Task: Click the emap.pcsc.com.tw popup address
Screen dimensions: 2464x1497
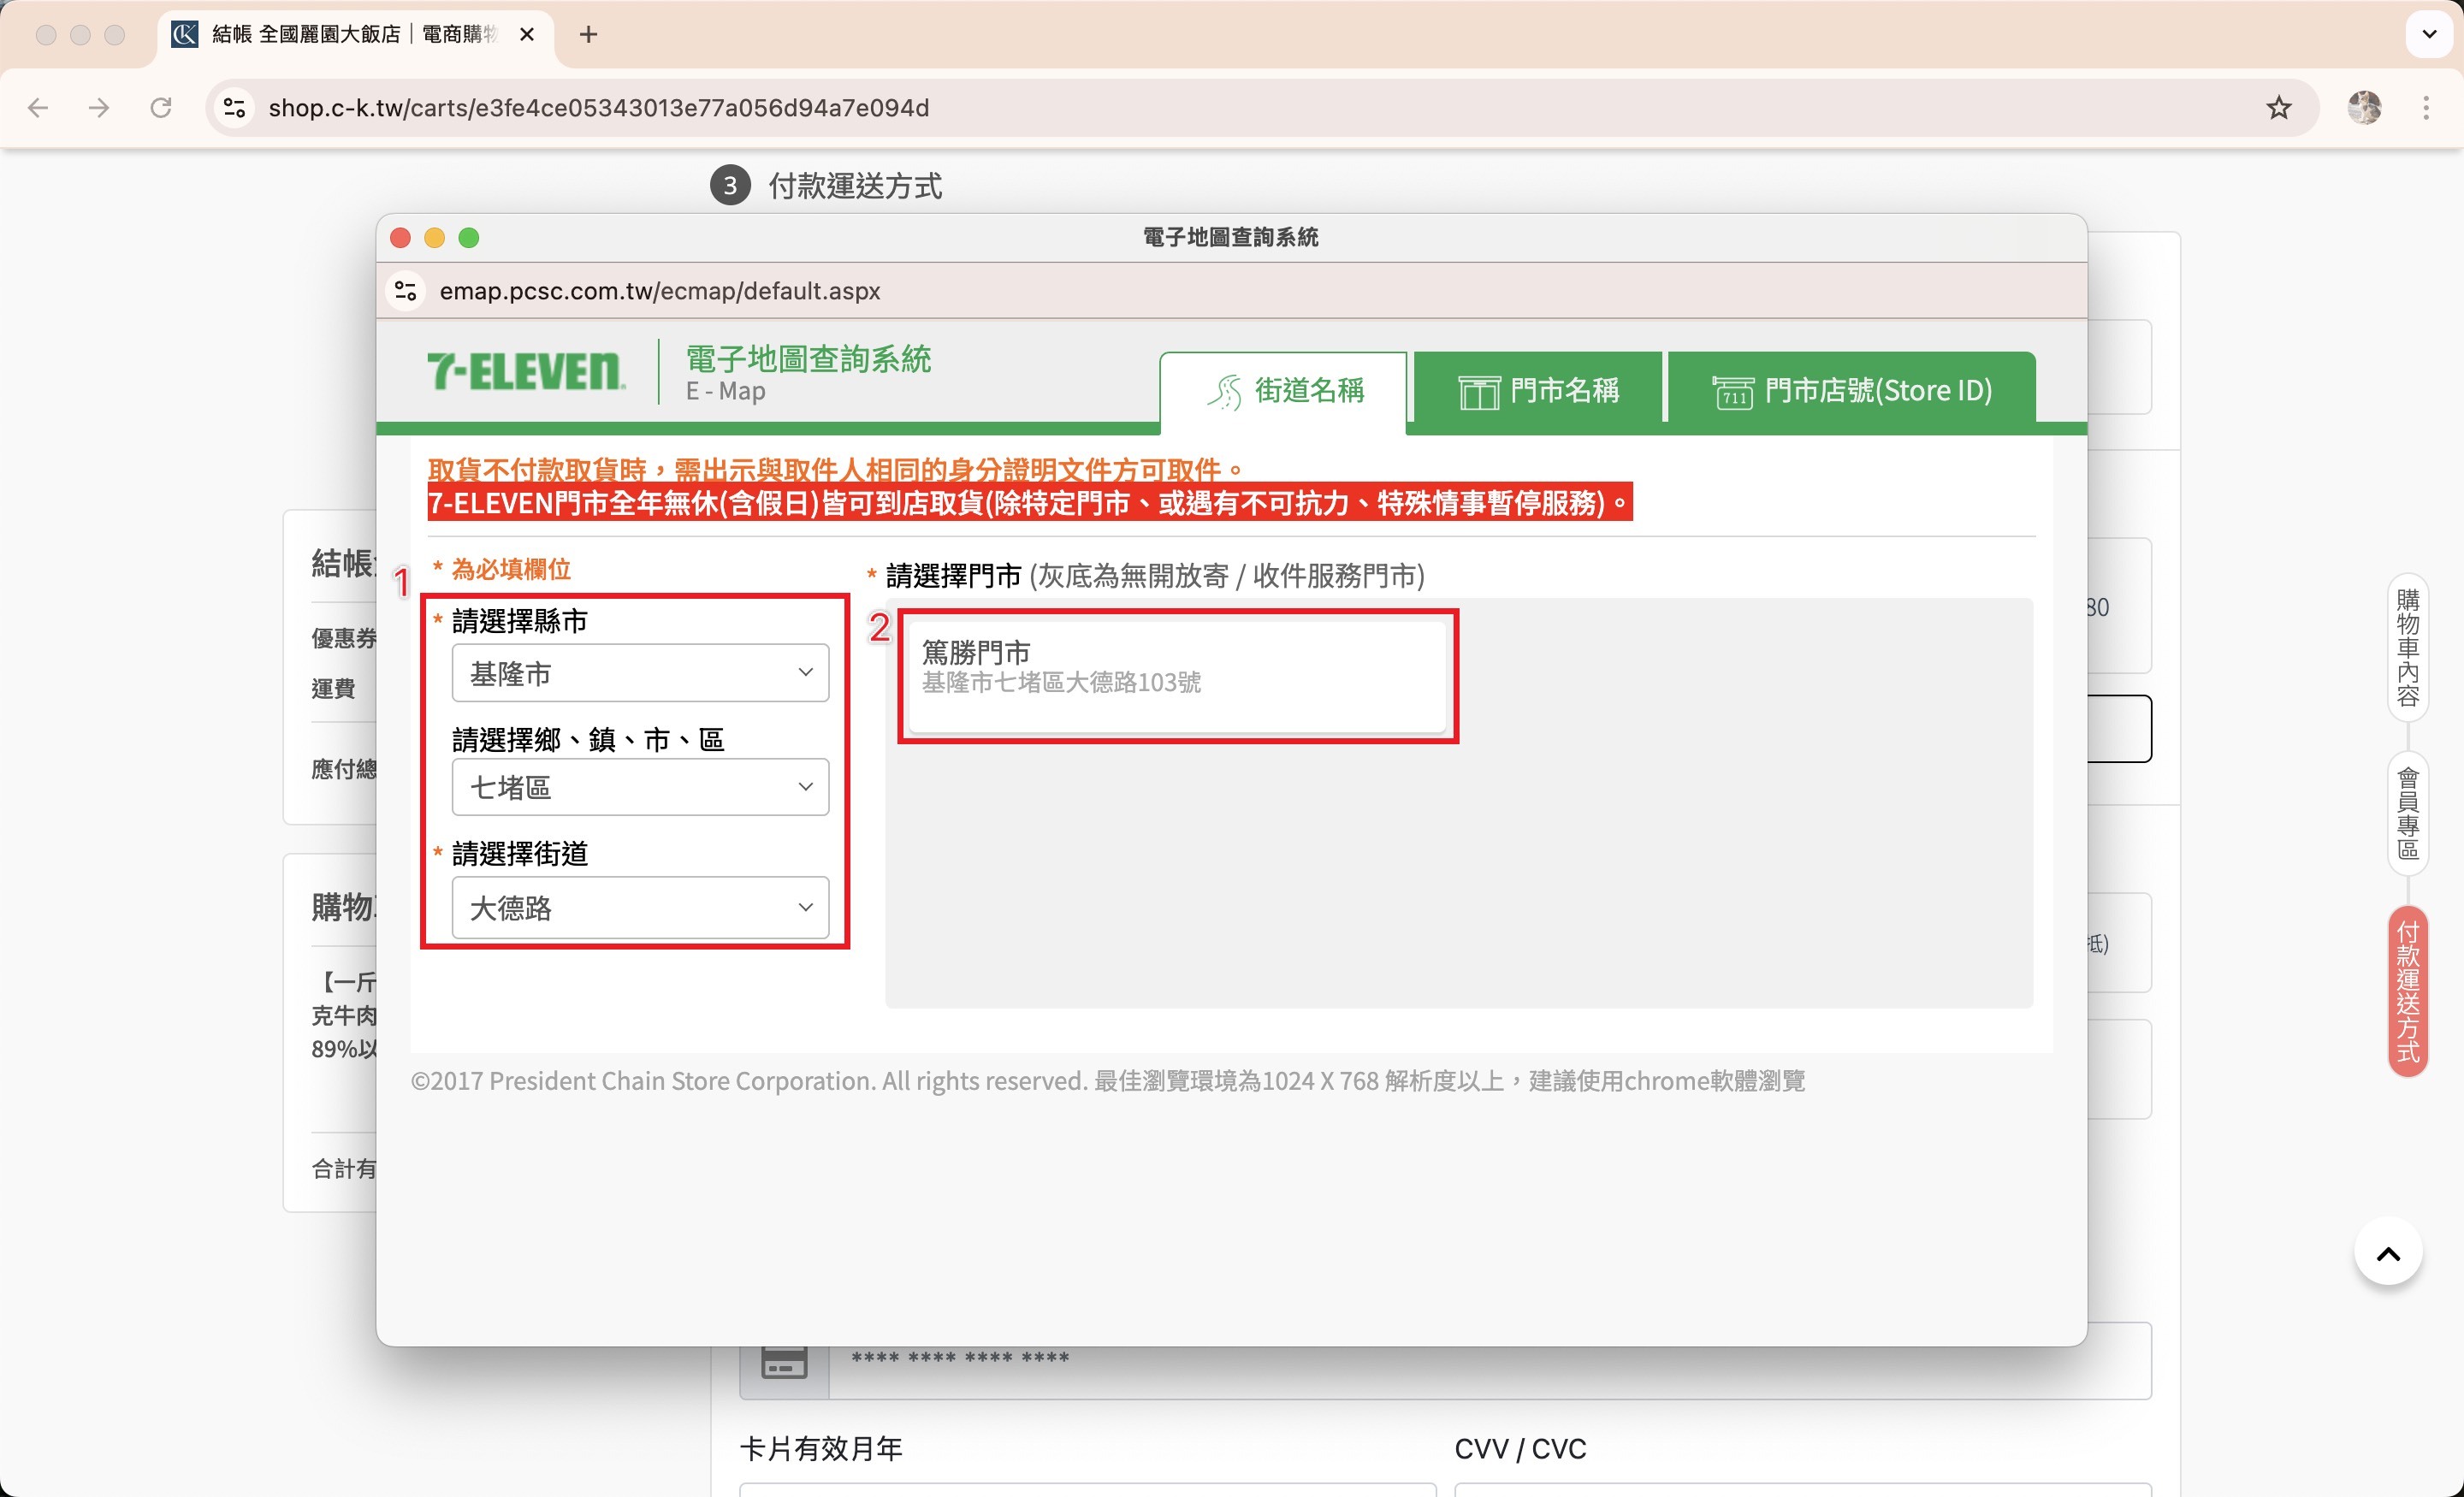Action: click(x=660, y=291)
